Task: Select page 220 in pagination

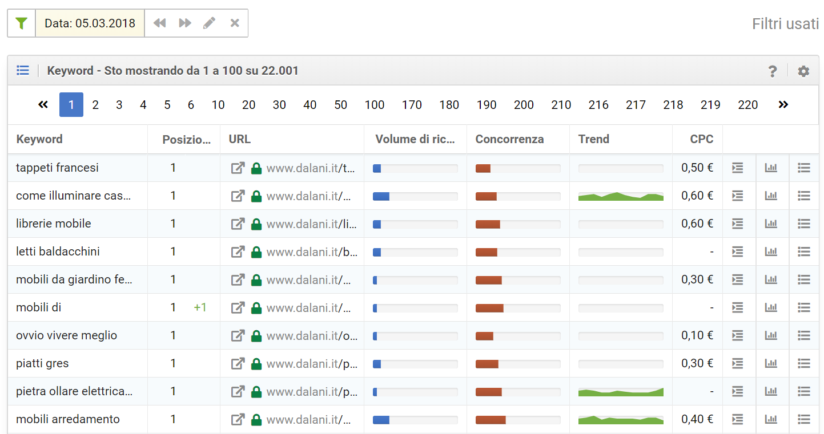Action: (x=748, y=105)
